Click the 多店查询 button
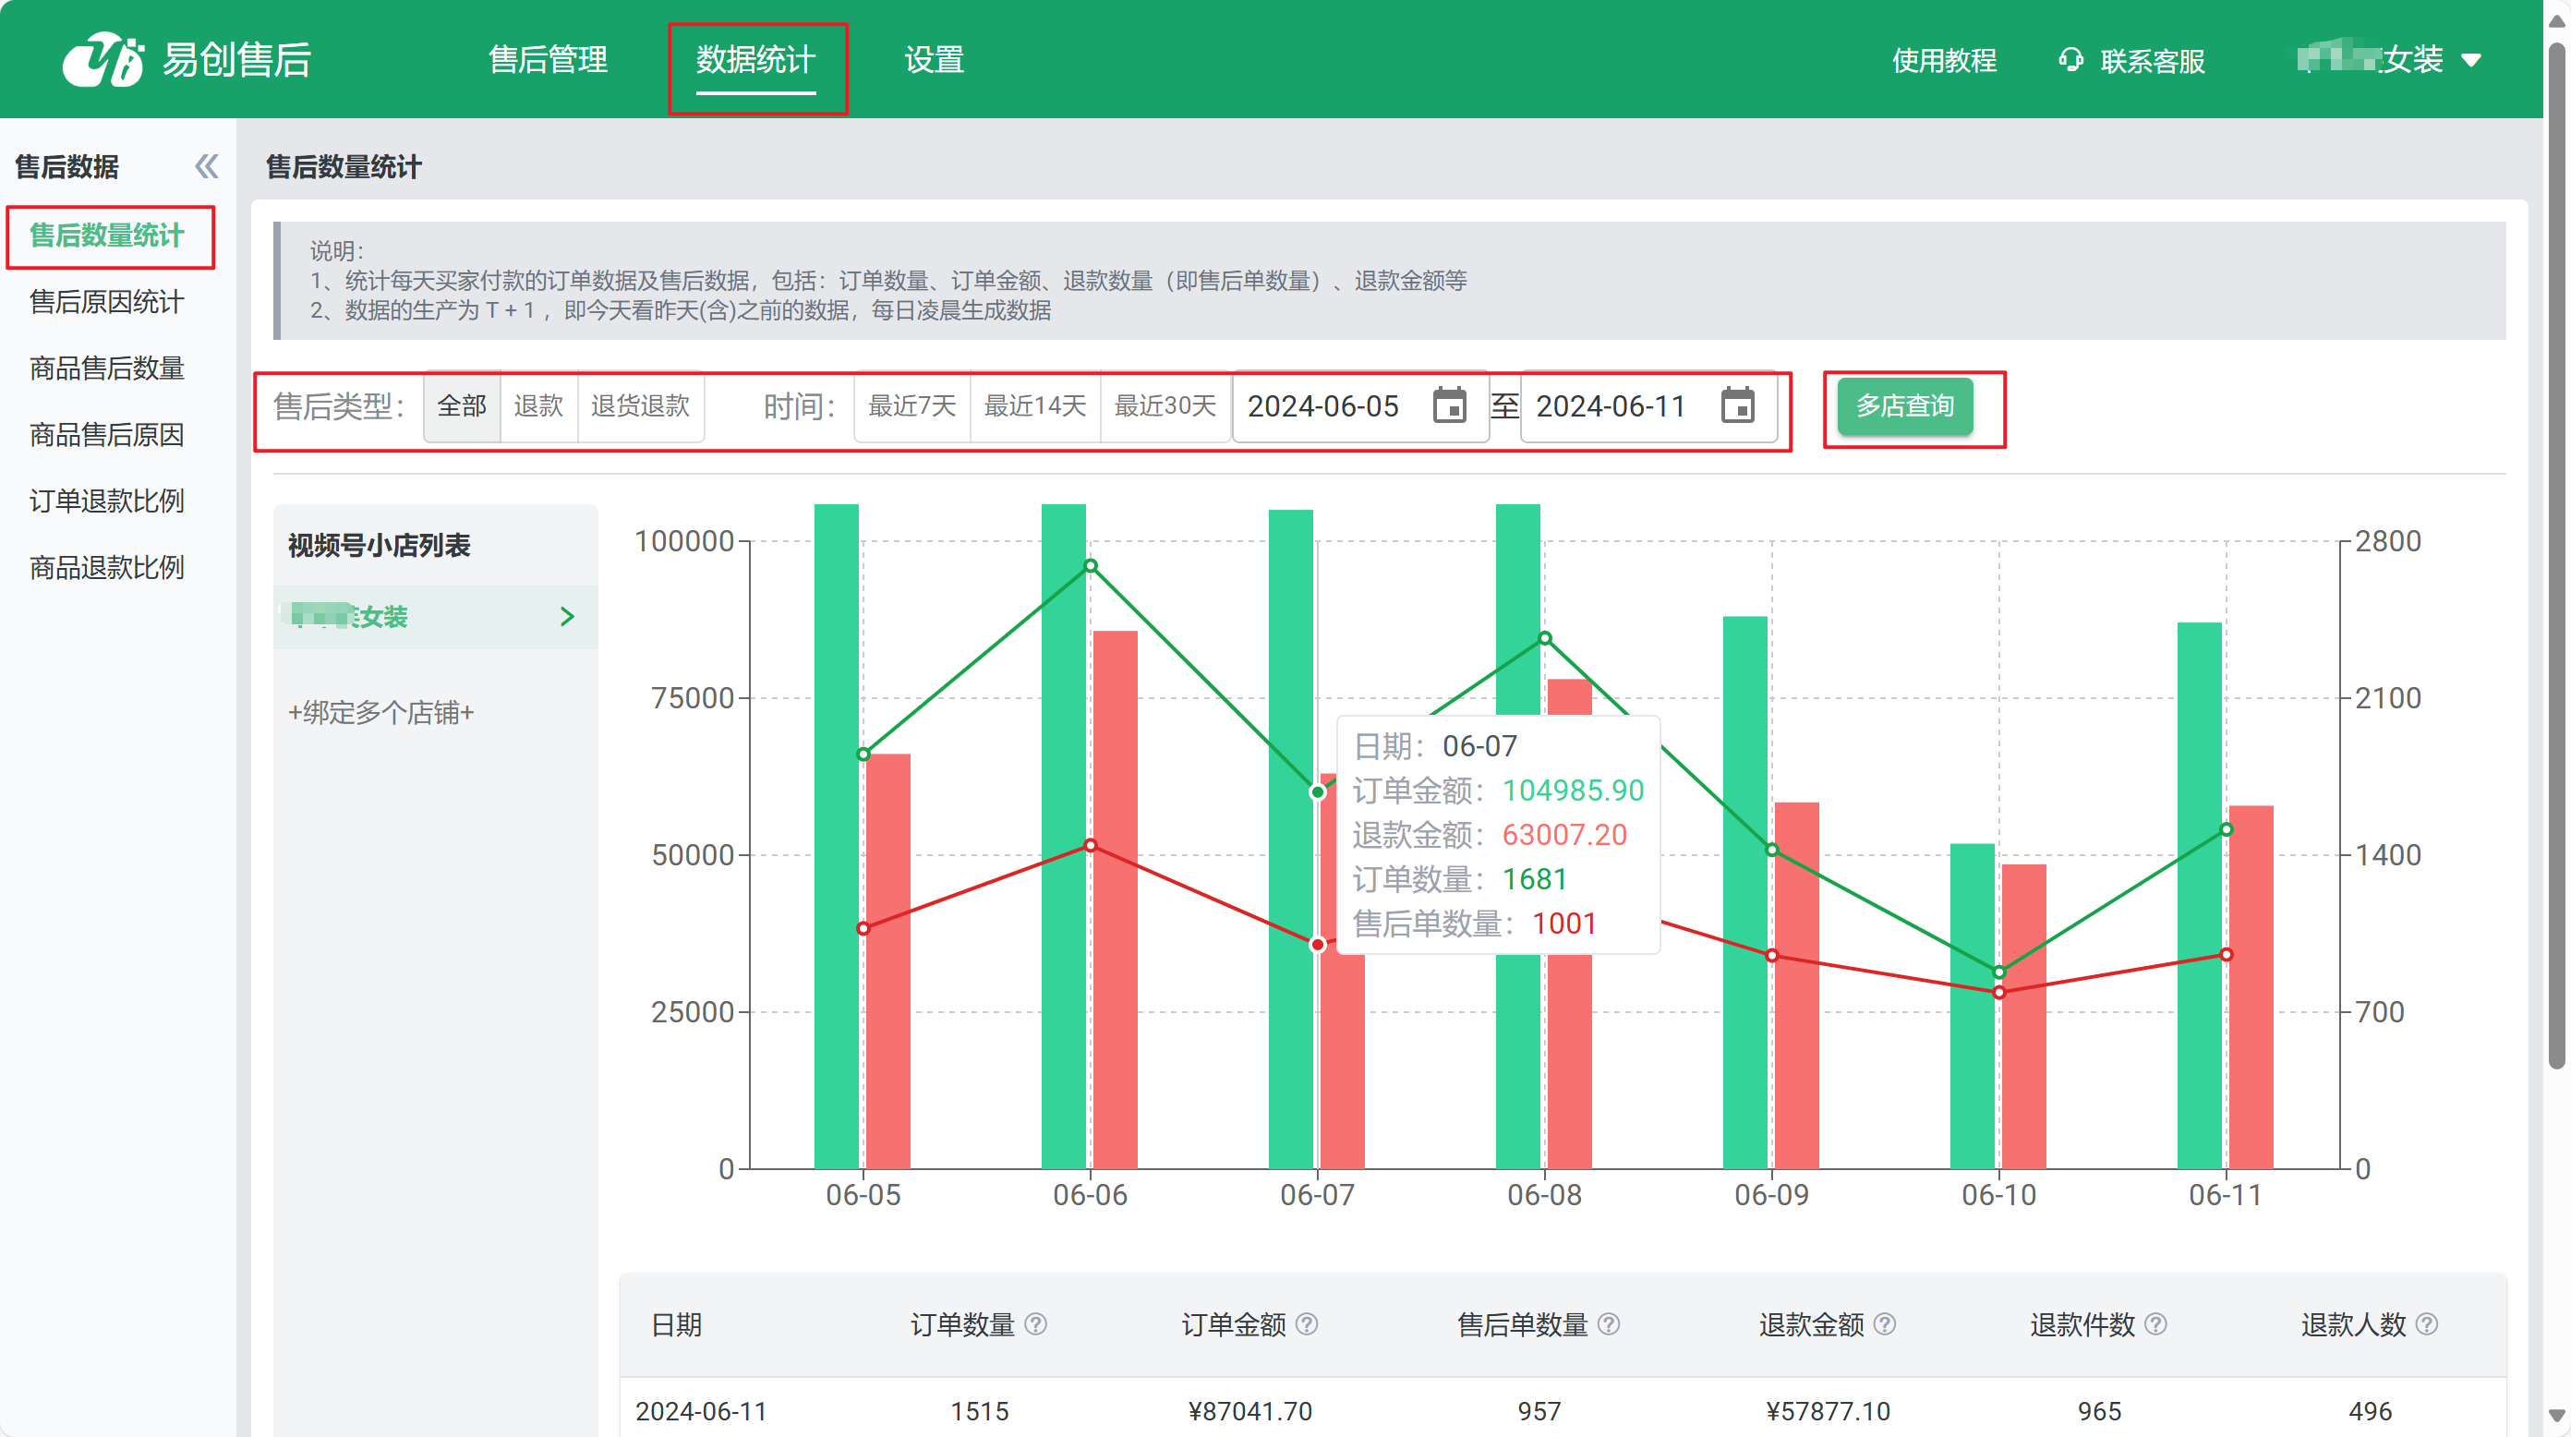This screenshot has width=2571, height=1437. click(x=1904, y=406)
